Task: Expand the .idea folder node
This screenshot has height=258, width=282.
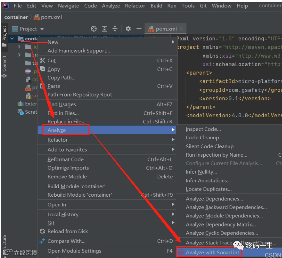Action: point(19,47)
